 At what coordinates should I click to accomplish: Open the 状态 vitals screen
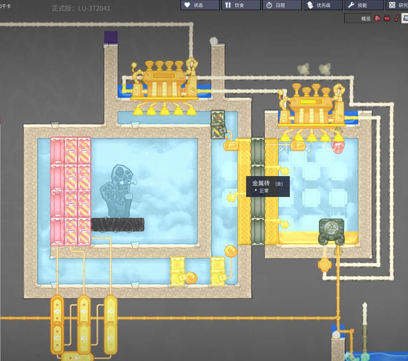200,5
